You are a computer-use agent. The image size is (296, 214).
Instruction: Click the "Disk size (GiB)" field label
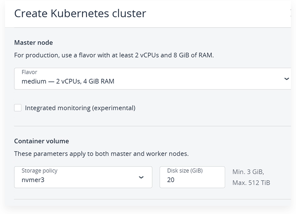[185, 171]
